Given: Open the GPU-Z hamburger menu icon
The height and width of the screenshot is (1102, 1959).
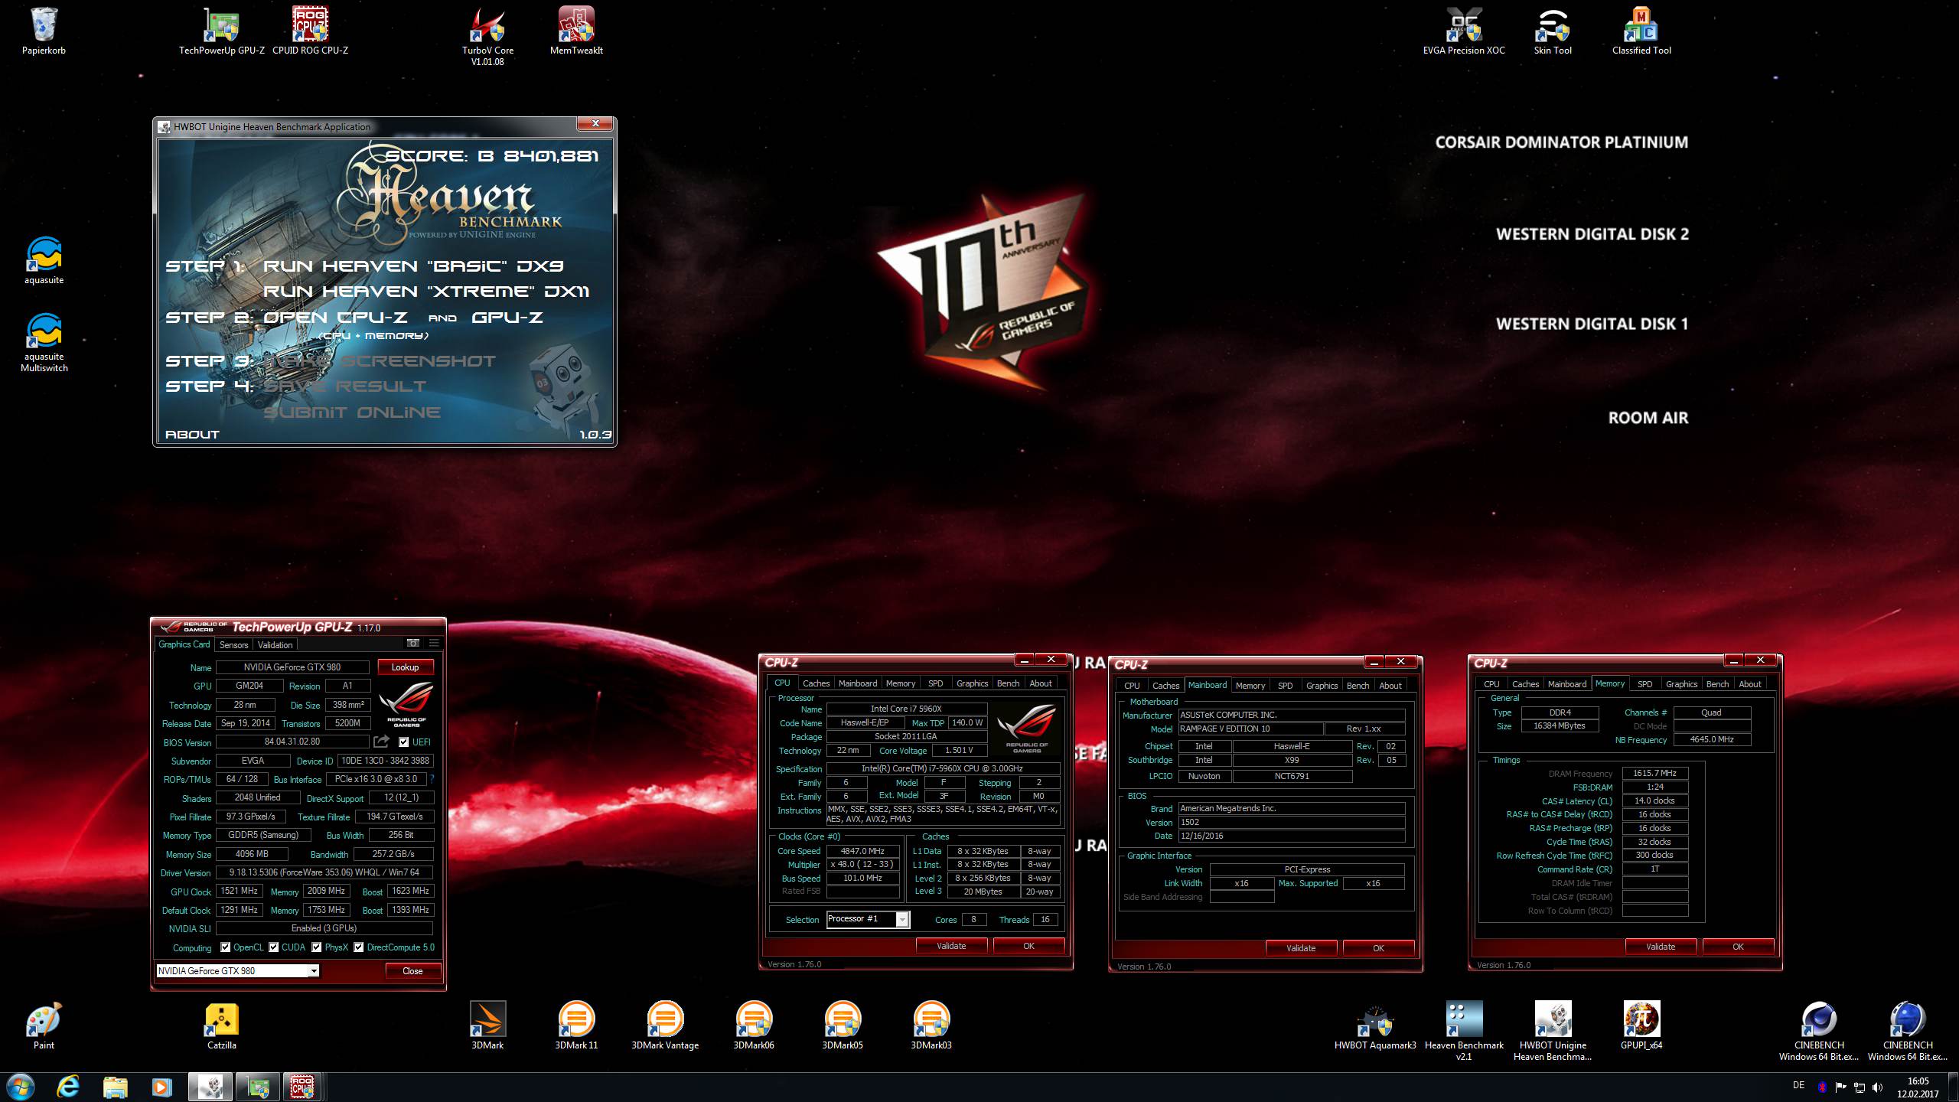Looking at the screenshot, I should click(x=434, y=644).
